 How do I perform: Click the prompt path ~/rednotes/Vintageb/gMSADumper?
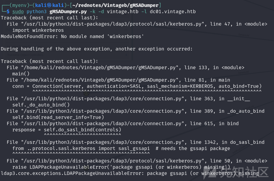point(115,5)
